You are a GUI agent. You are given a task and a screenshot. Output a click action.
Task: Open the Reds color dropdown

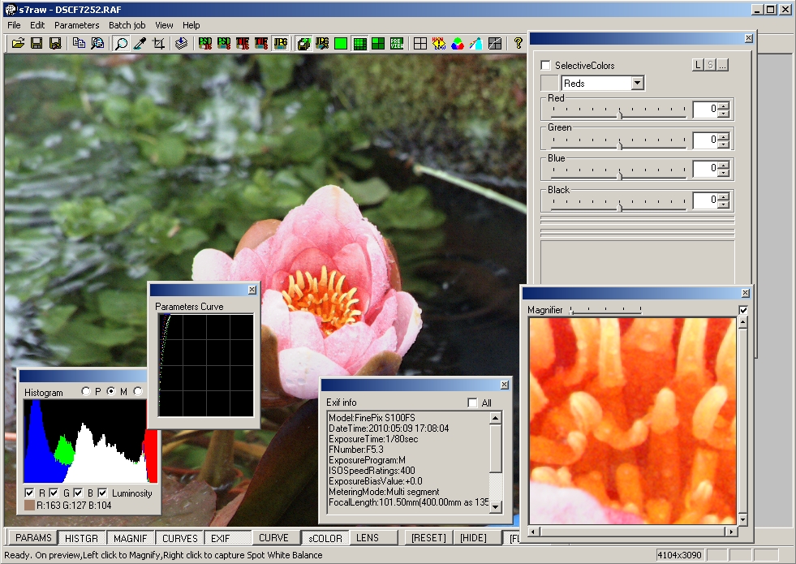pos(638,84)
